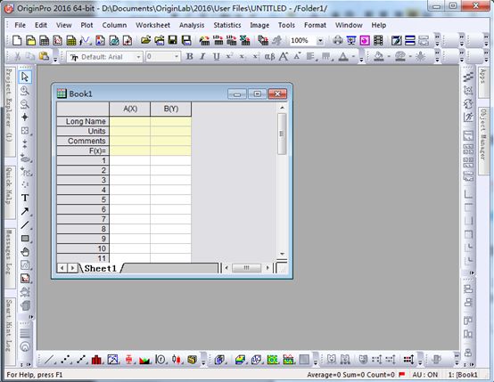494x382 pixels.
Task: Open the Worksheet menu
Action: point(152,25)
